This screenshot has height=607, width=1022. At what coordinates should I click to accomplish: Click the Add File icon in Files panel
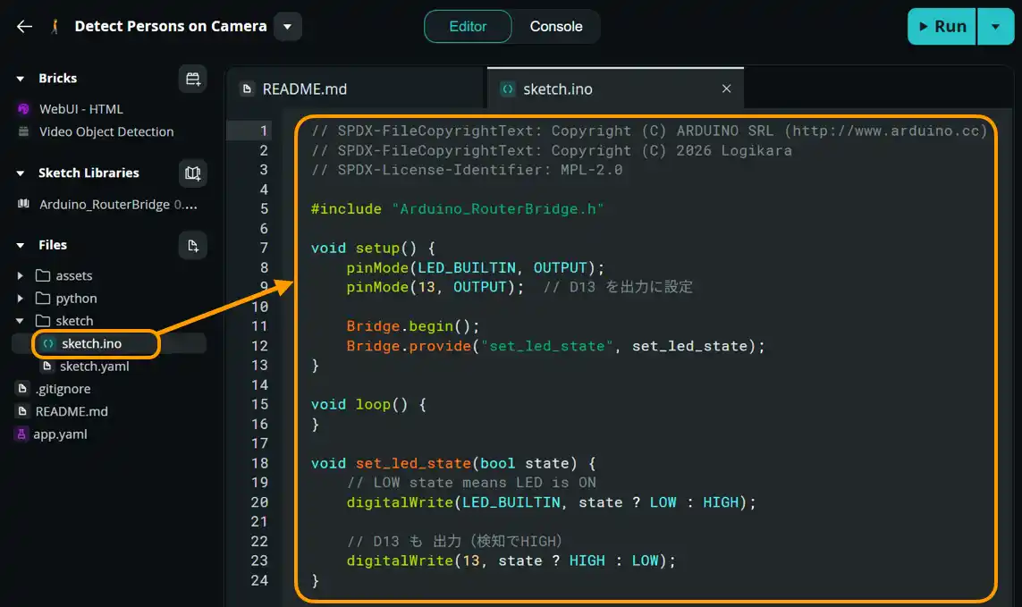[192, 245]
